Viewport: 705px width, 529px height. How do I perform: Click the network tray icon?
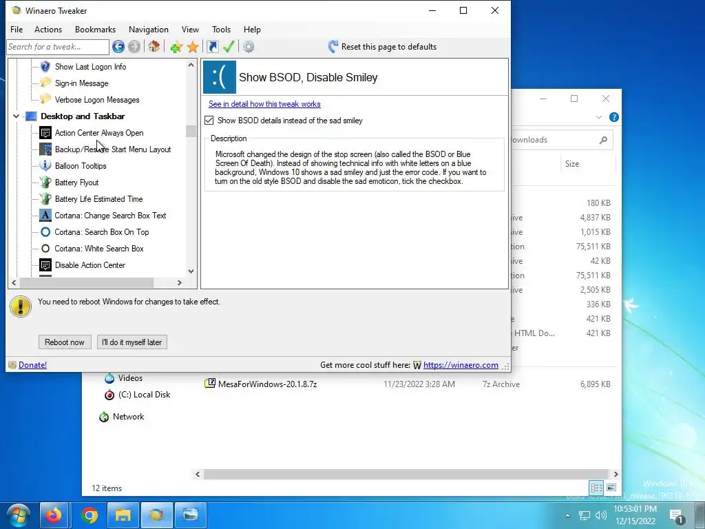584,515
